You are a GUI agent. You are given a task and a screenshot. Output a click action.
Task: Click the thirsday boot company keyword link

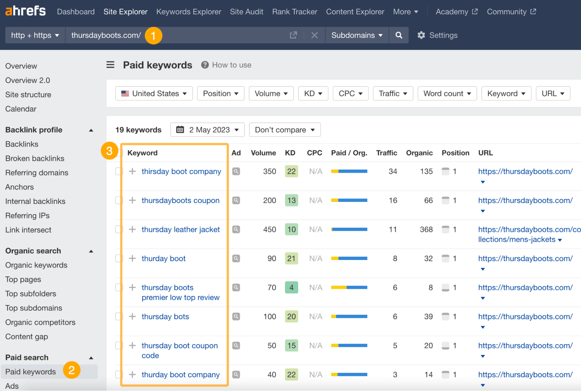click(x=181, y=171)
